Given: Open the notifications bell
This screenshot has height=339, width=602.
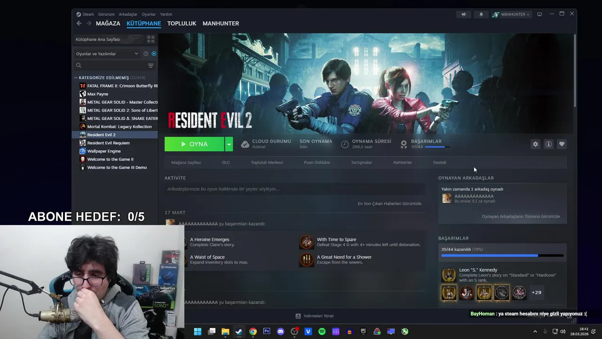Looking at the screenshot, I should point(481,14).
